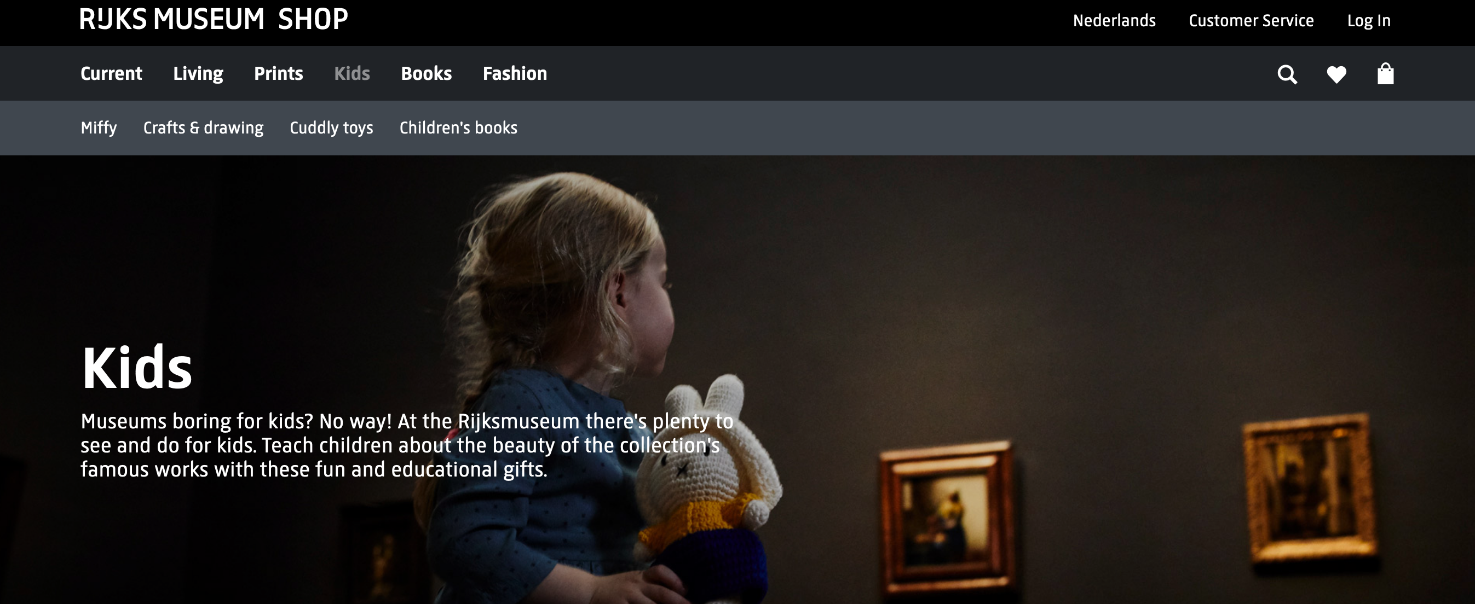Go to Children's books subcategory

coord(458,127)
